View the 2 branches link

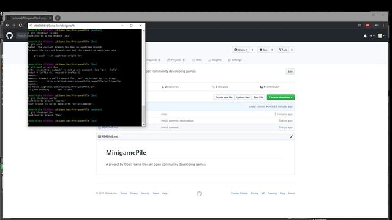pyautogui.click(x=170, y=87)
